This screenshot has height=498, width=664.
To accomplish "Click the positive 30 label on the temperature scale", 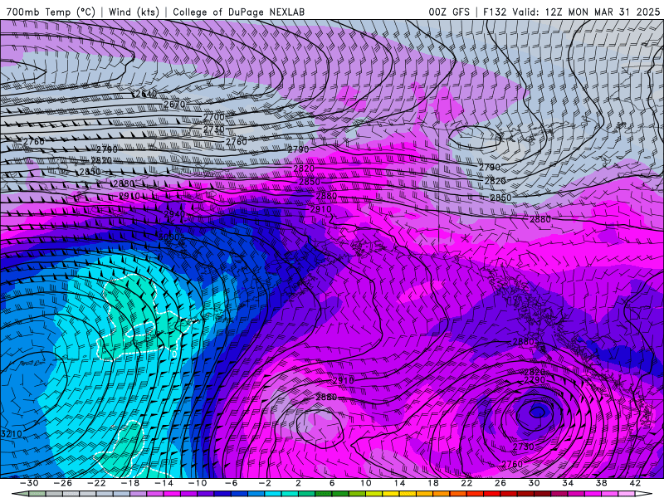I will click(534, 483).
